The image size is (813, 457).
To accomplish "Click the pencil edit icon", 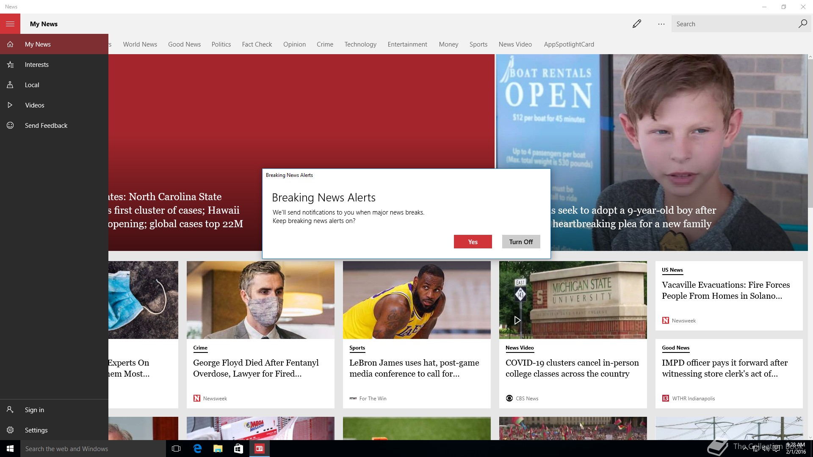I will (x=637, y=24).
